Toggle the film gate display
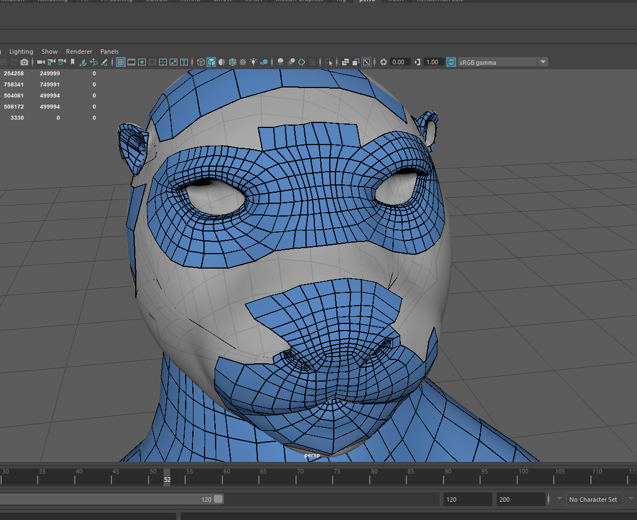The width and height of the screenshot is (637, 520). pyautogui.click(x=131, y=62)
